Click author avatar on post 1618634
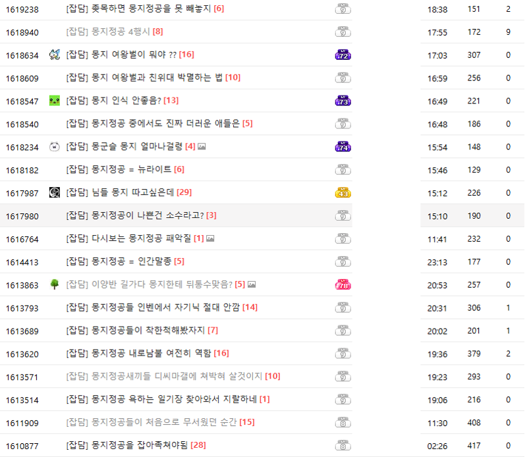 pyautogui.click(x=55, y=55)
